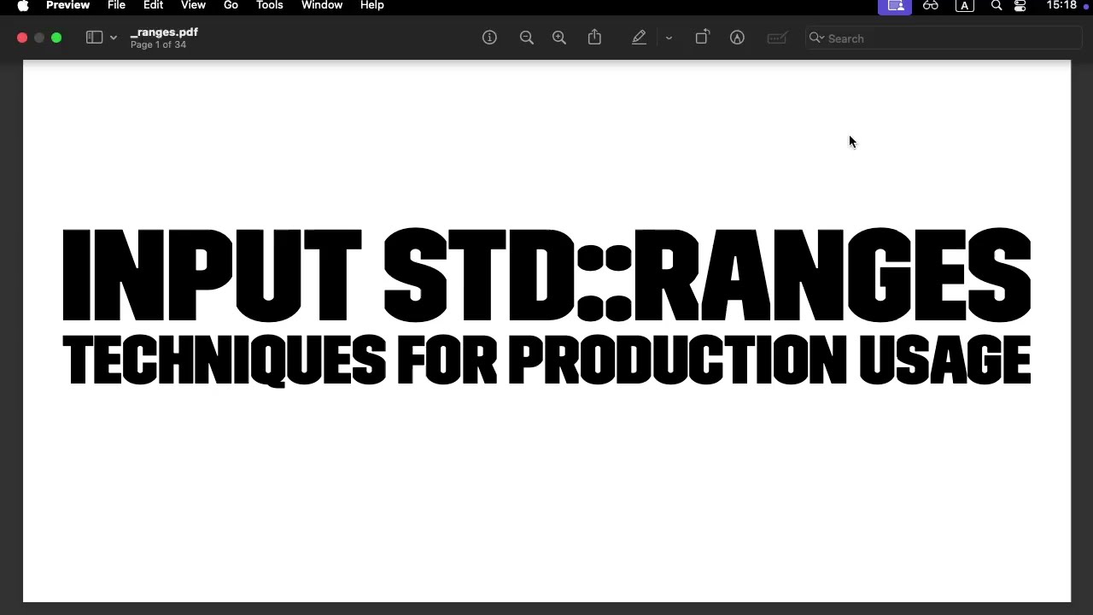
Task: Zoom out of the PDF page
Action: [527, 38]
